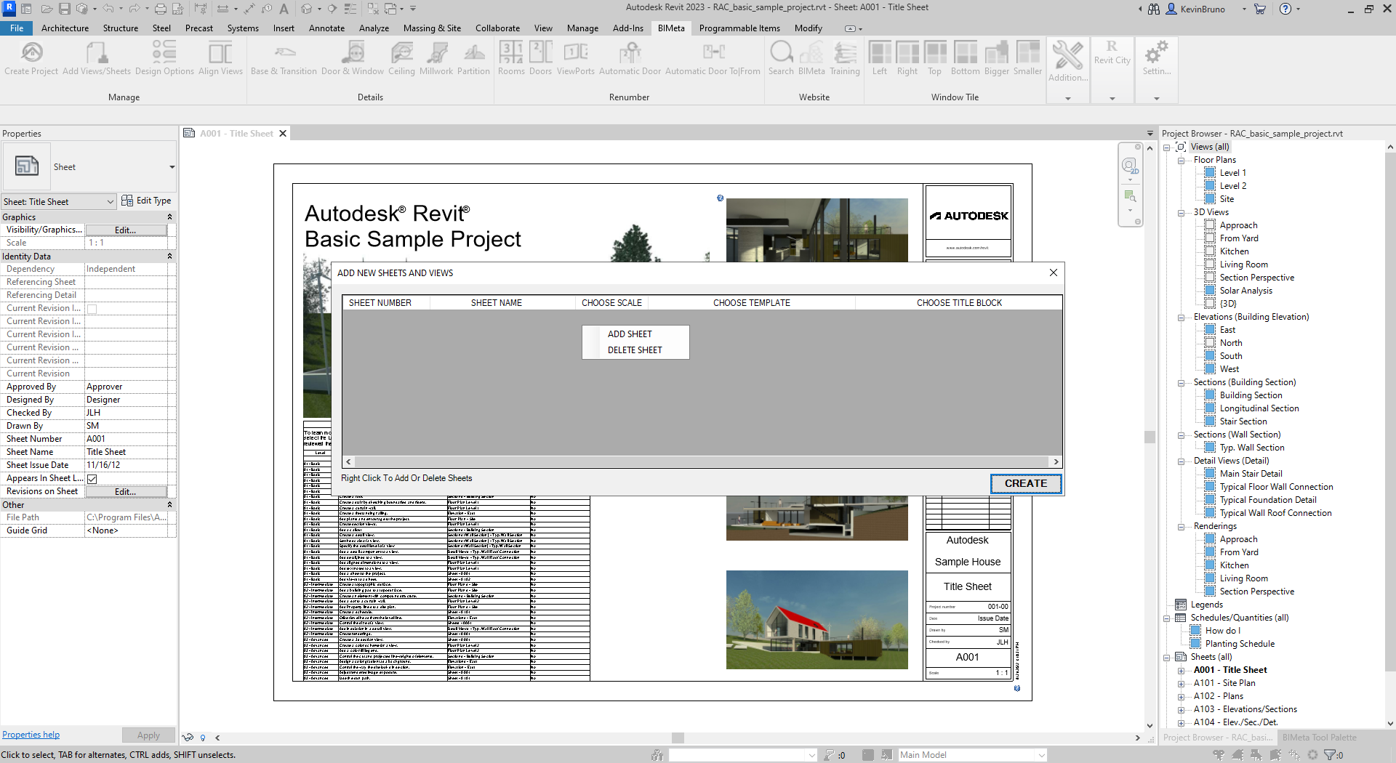Select the Planting Schedule item

coord(1240,644)
